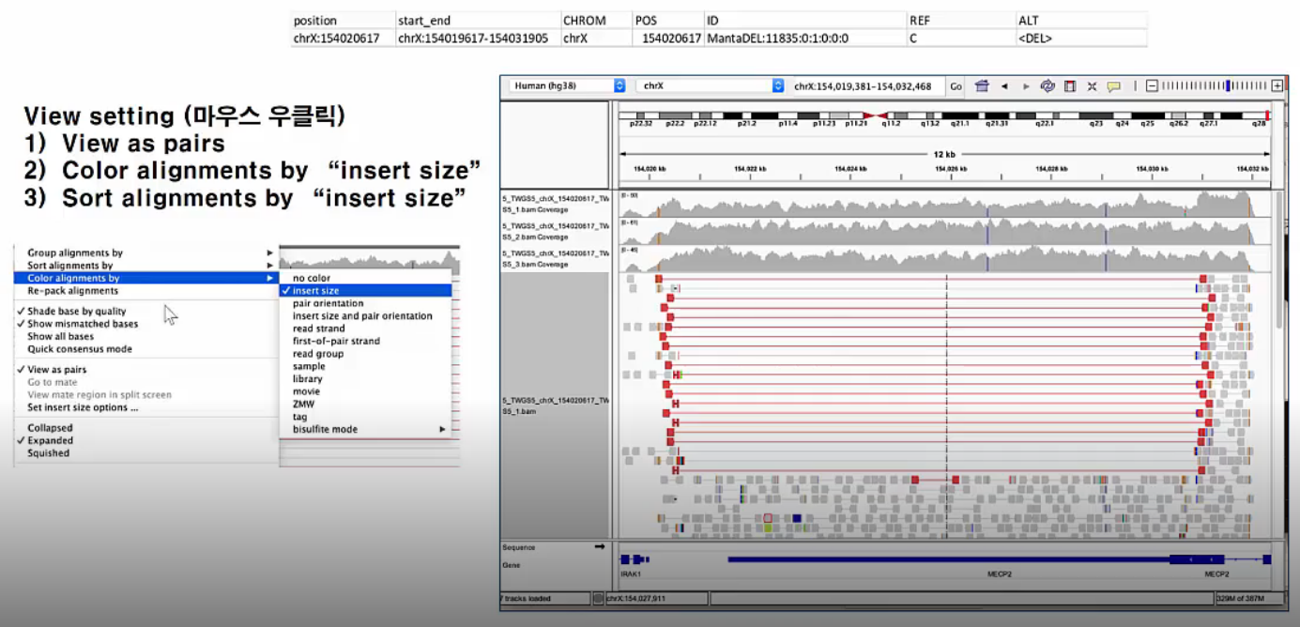
Task: Uncheck Shade base by quality
Action: [76, 311]
